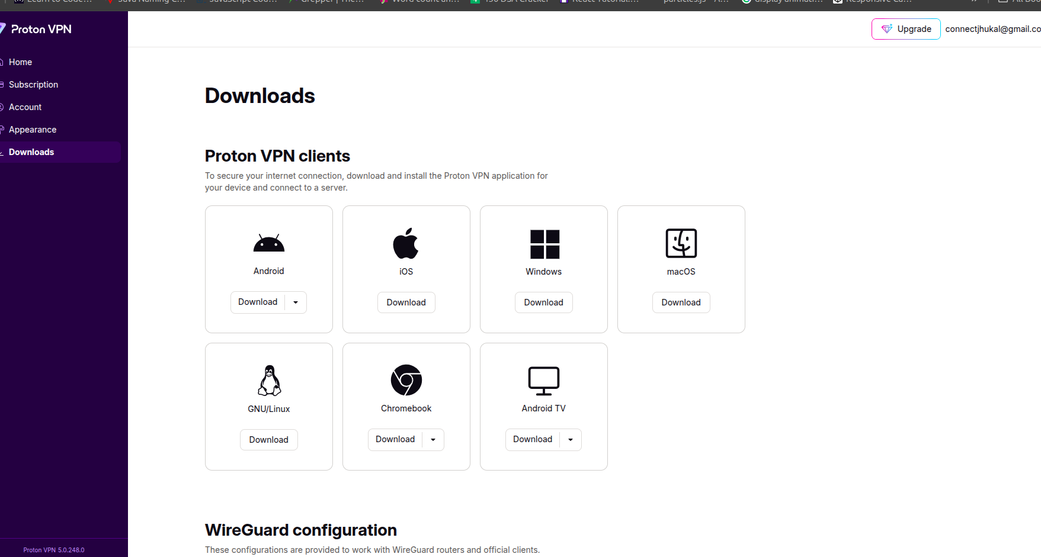
Task: Expand Android download options arrow
Action: (x=296, y=302)
